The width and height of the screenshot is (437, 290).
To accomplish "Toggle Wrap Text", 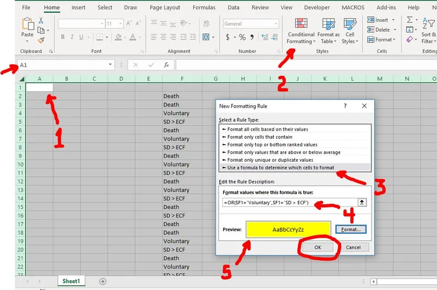I will 206,23.
